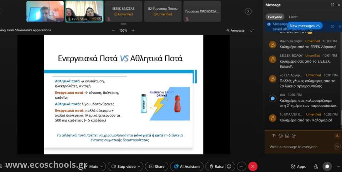Open the GIF picker in message composer
The image size is (342, 172).
287,136
